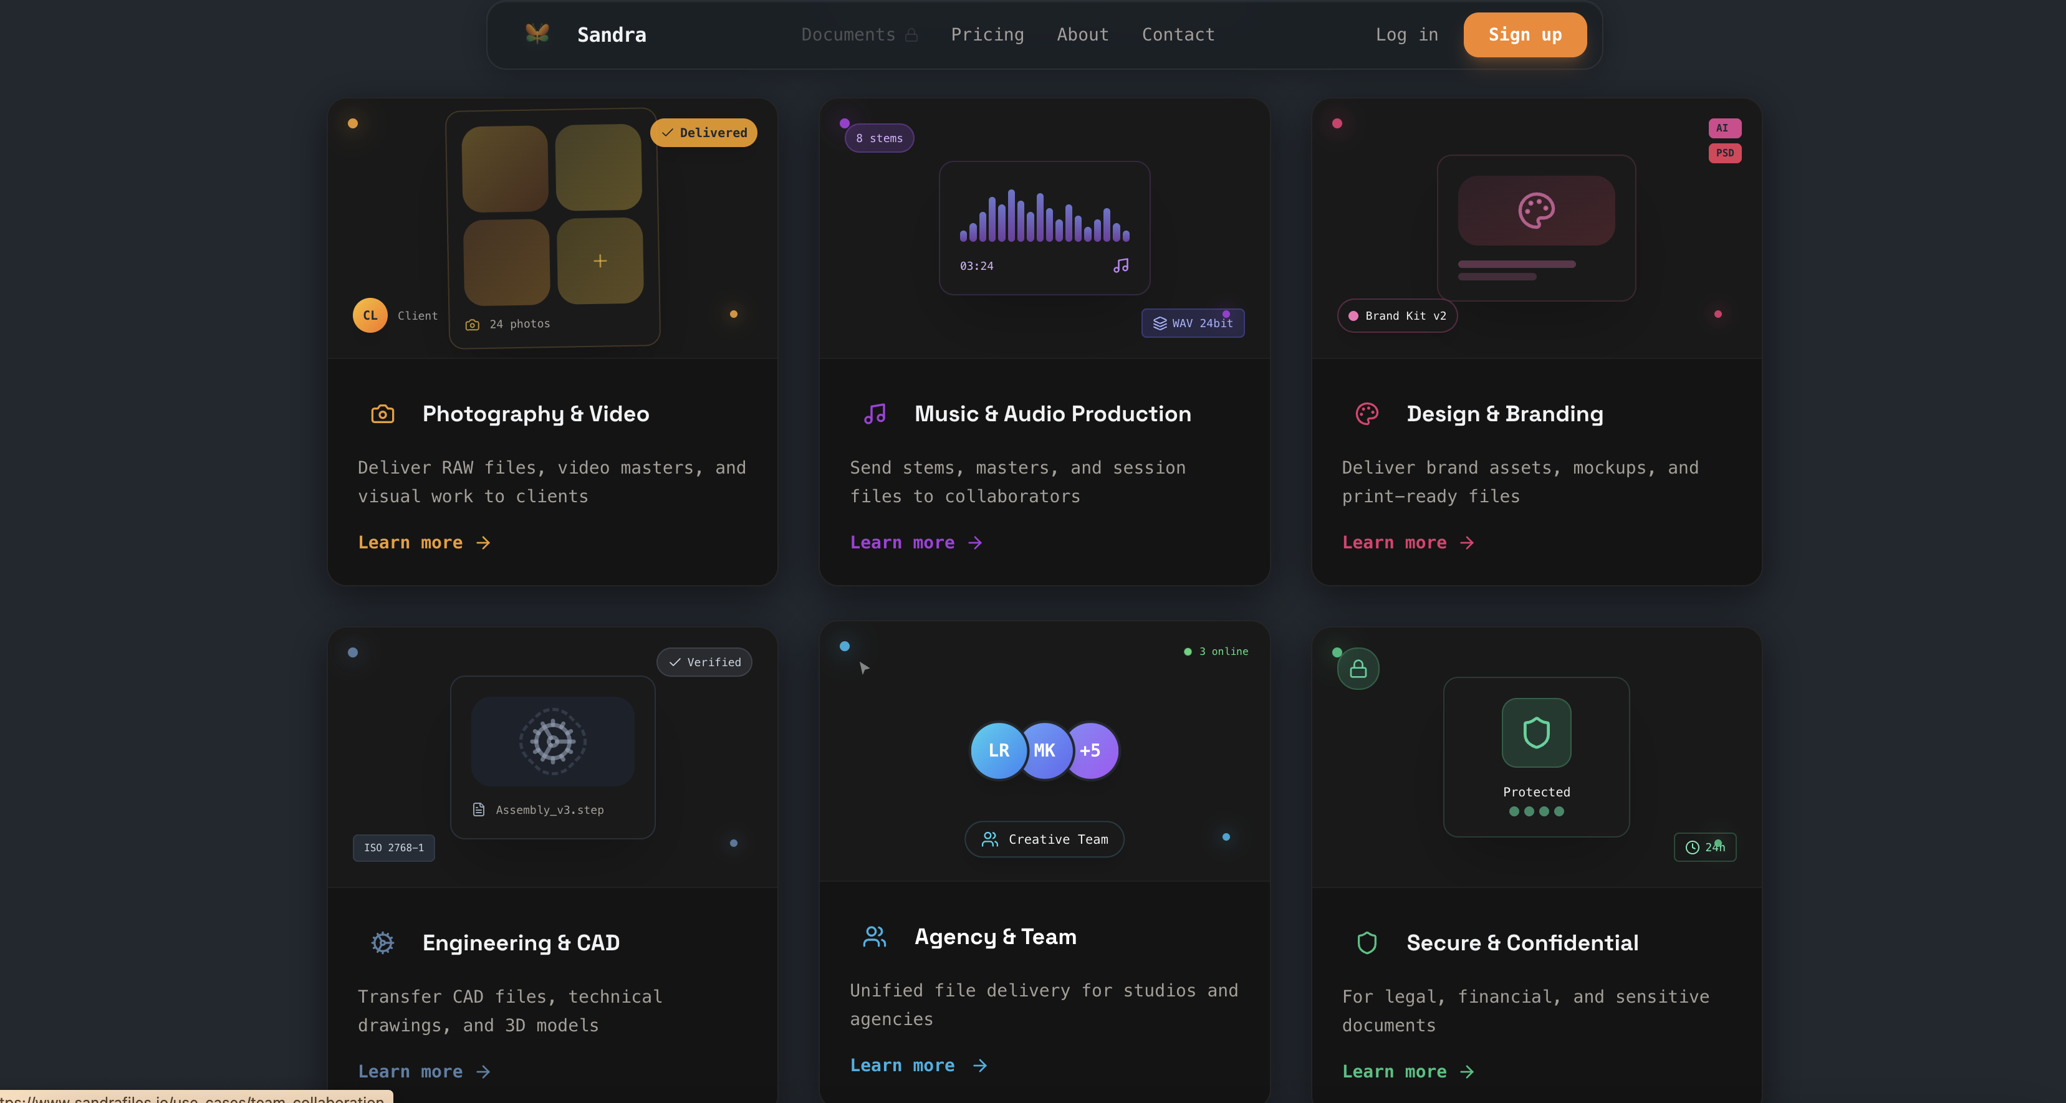This screenshot has height=1103, width=2066.
Task: Click the LR avatar circle
Action: [x=997, y=750]
